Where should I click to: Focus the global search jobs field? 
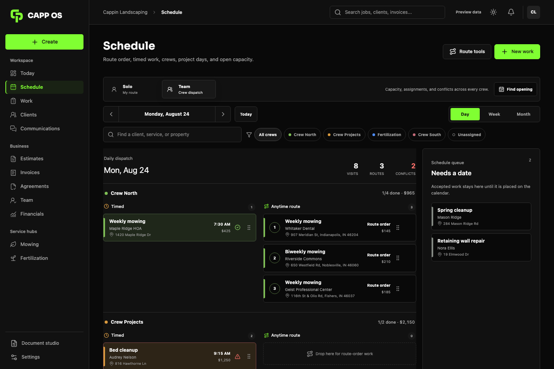[x=387, y=12]
